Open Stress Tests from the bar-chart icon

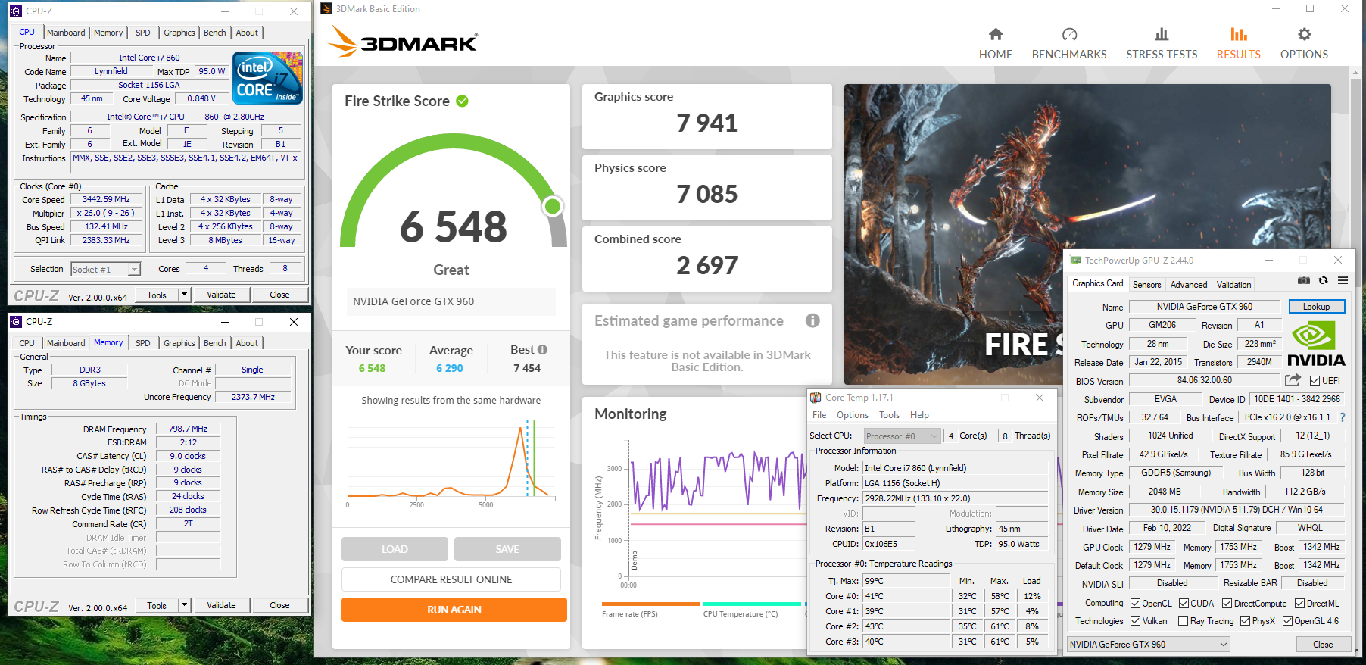1161,35
